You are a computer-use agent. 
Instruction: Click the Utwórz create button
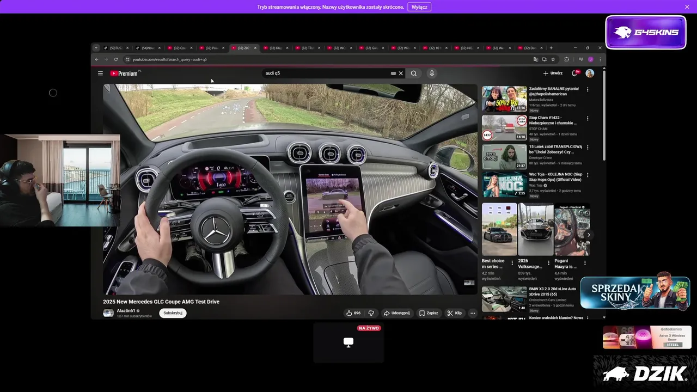[553, 73]
